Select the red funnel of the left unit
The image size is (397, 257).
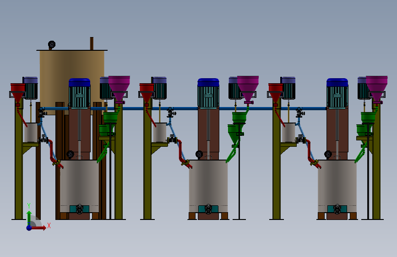pyautogui.click(x=18, y=93)
